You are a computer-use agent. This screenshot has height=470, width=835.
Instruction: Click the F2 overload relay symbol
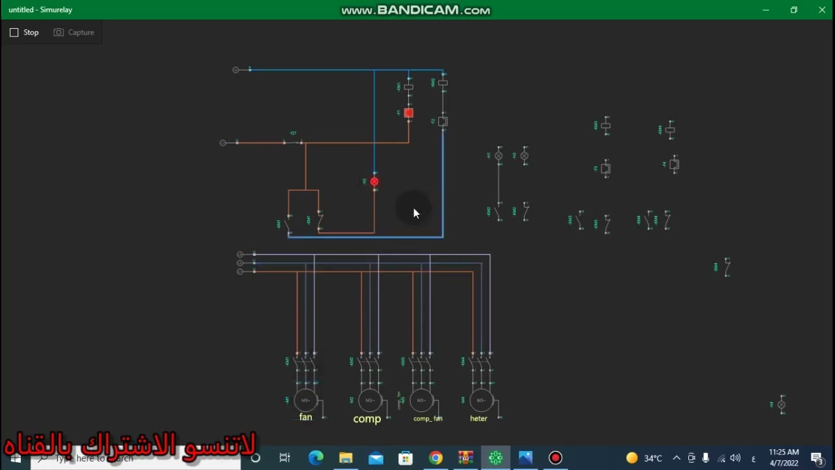click(x=443, y=121)
